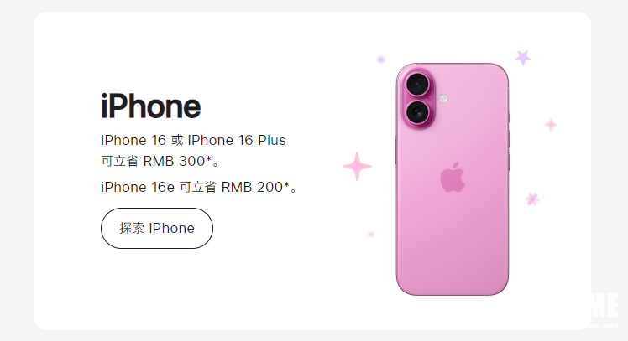Click the pink camera bump module
The image size is (628, 341).
[418, 98]
